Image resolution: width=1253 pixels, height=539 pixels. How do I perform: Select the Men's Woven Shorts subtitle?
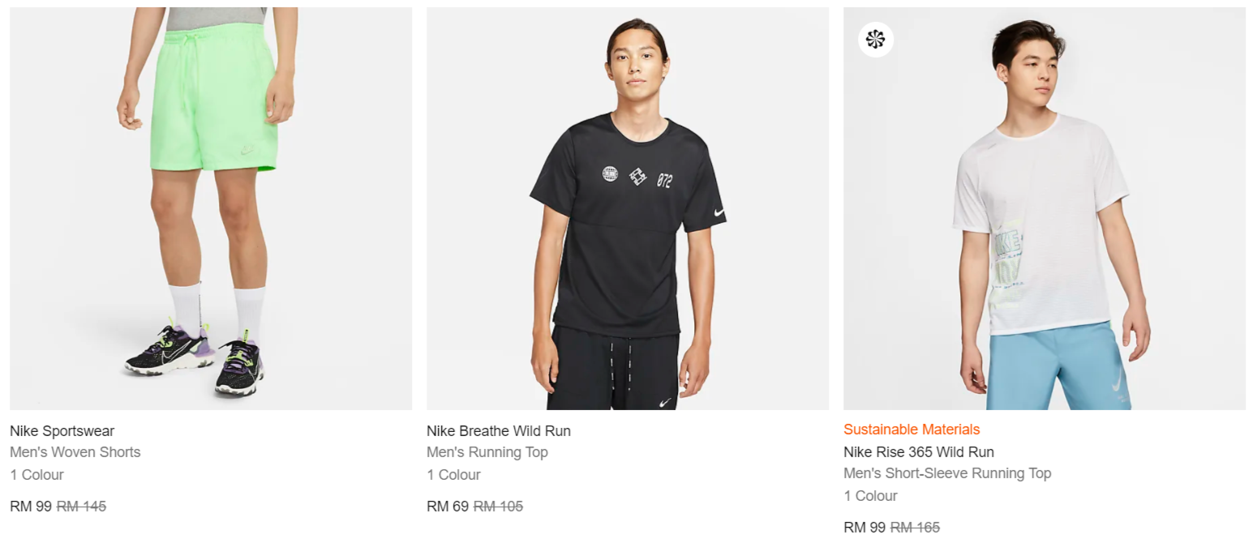pos(75,452)
